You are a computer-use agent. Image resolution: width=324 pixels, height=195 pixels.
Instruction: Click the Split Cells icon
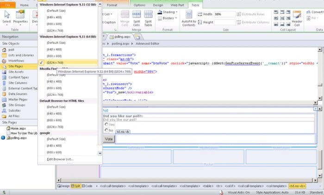[137, 14]
